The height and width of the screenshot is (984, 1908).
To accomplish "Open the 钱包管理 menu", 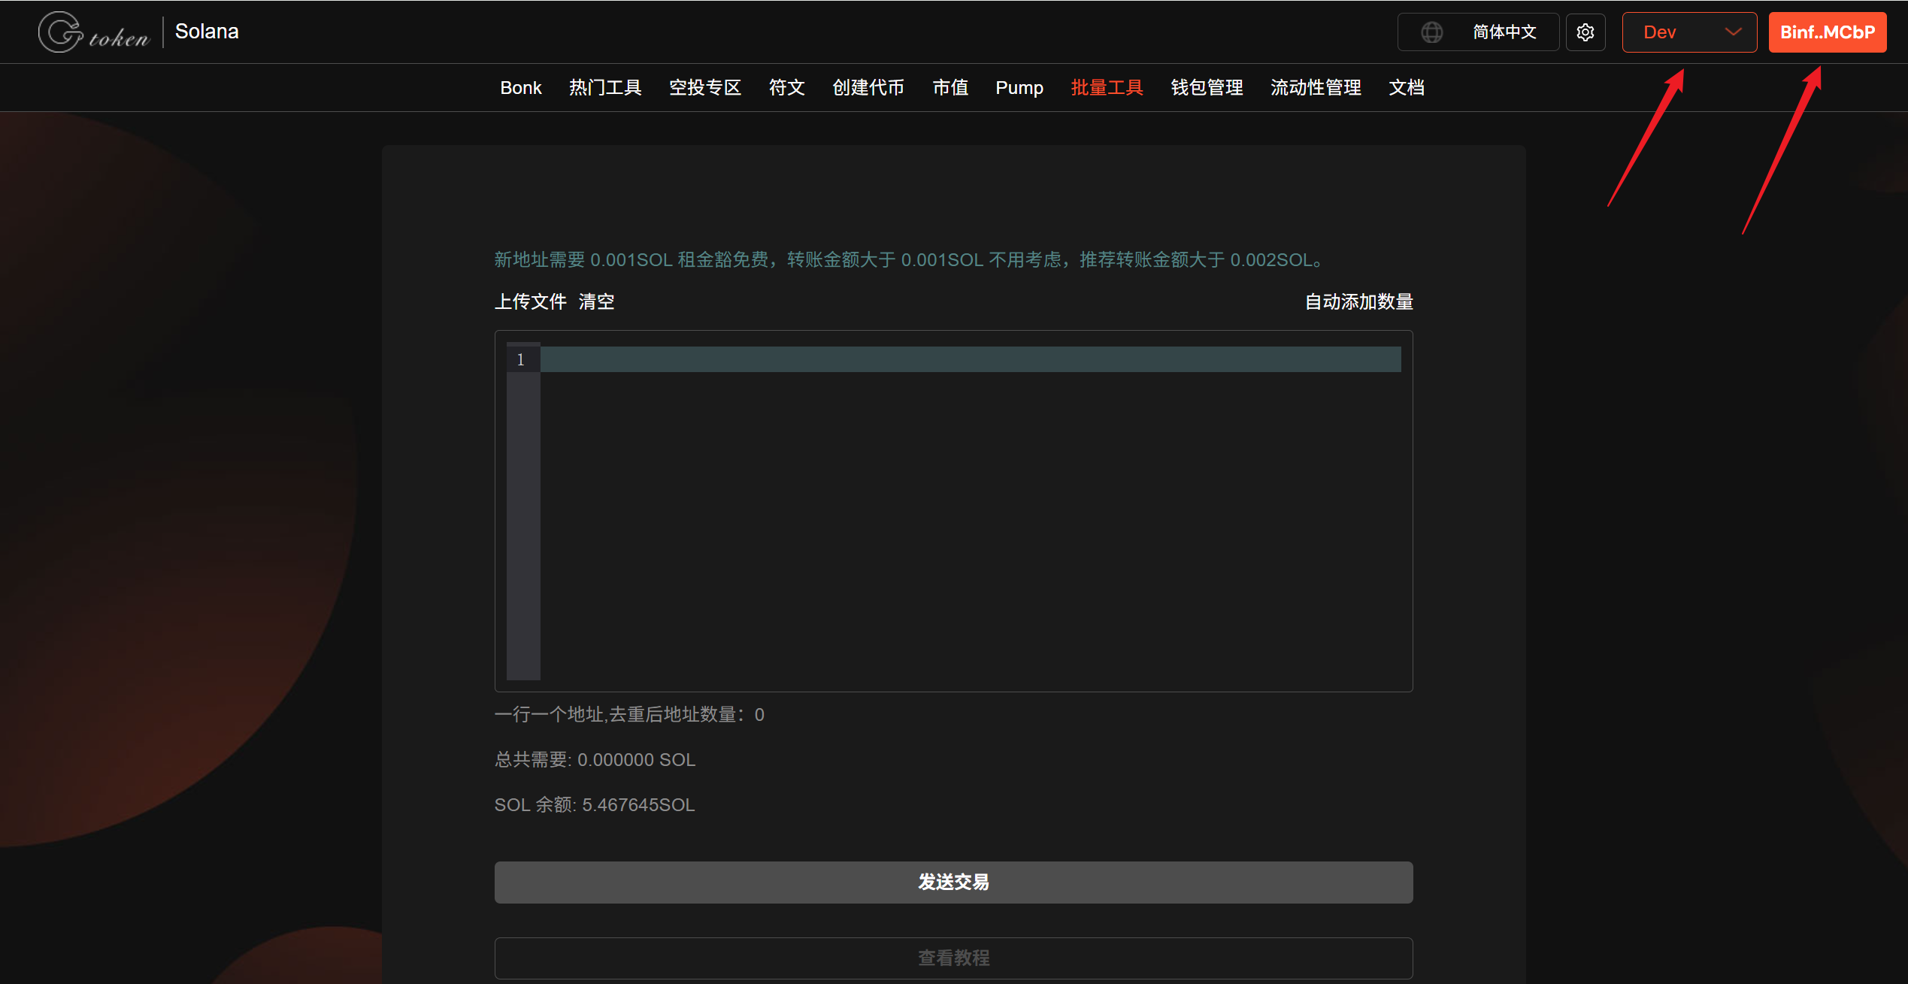I will tap(1206, 88).
